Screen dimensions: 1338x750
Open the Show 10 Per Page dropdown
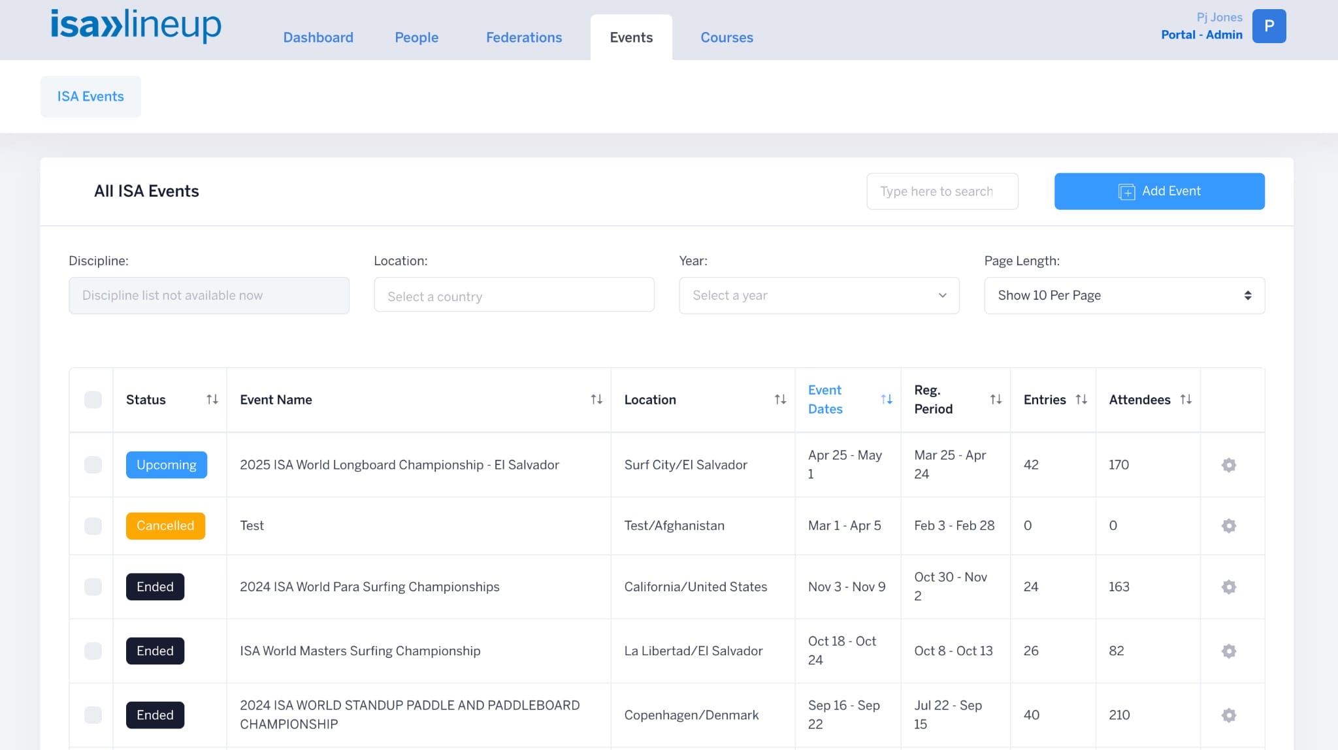(1124, 295)
